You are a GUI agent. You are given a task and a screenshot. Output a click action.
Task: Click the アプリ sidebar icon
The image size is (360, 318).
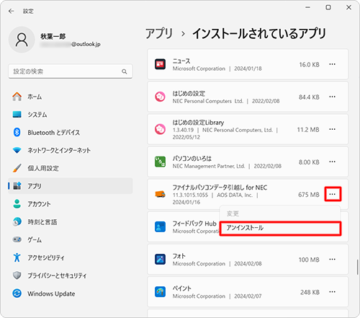[x=17, y=185]
